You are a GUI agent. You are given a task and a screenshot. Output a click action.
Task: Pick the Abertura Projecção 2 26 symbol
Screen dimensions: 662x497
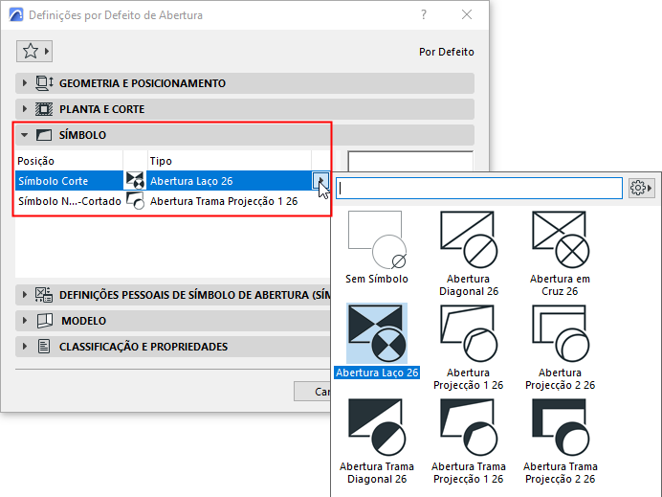tap(561, 333)
